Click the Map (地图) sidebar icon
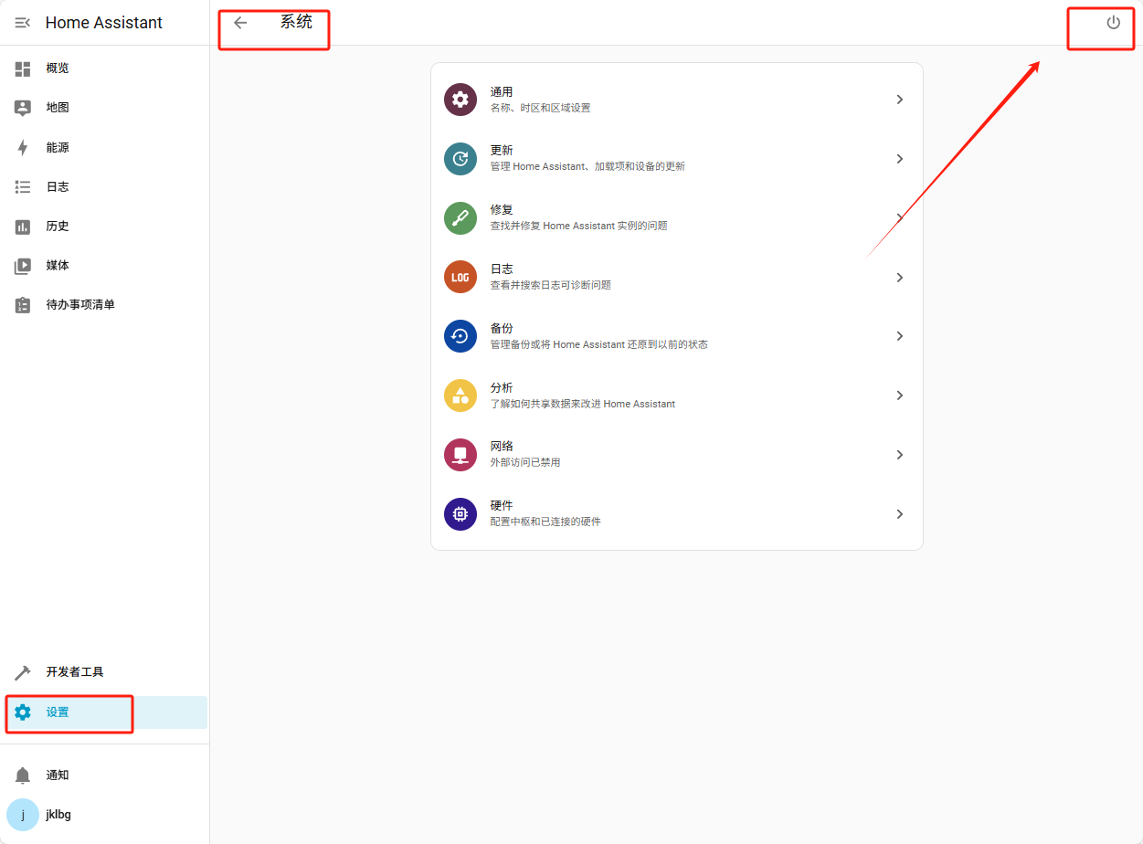 [23, 108]
